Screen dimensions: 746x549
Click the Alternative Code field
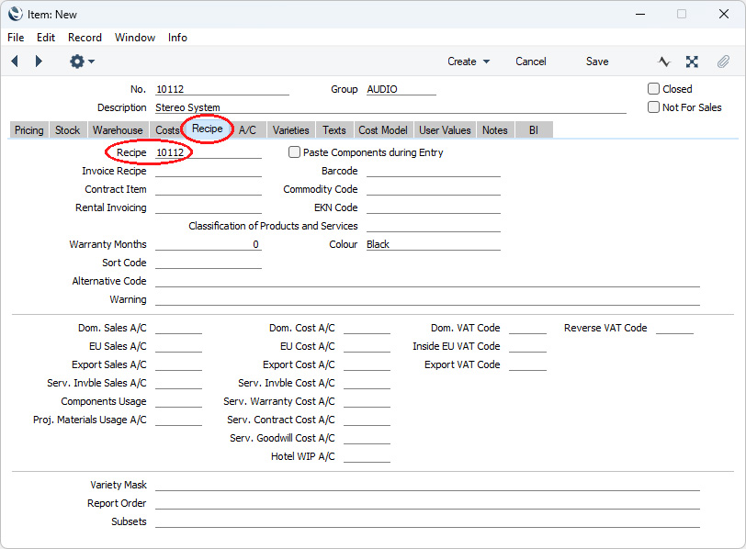[427, 281]
